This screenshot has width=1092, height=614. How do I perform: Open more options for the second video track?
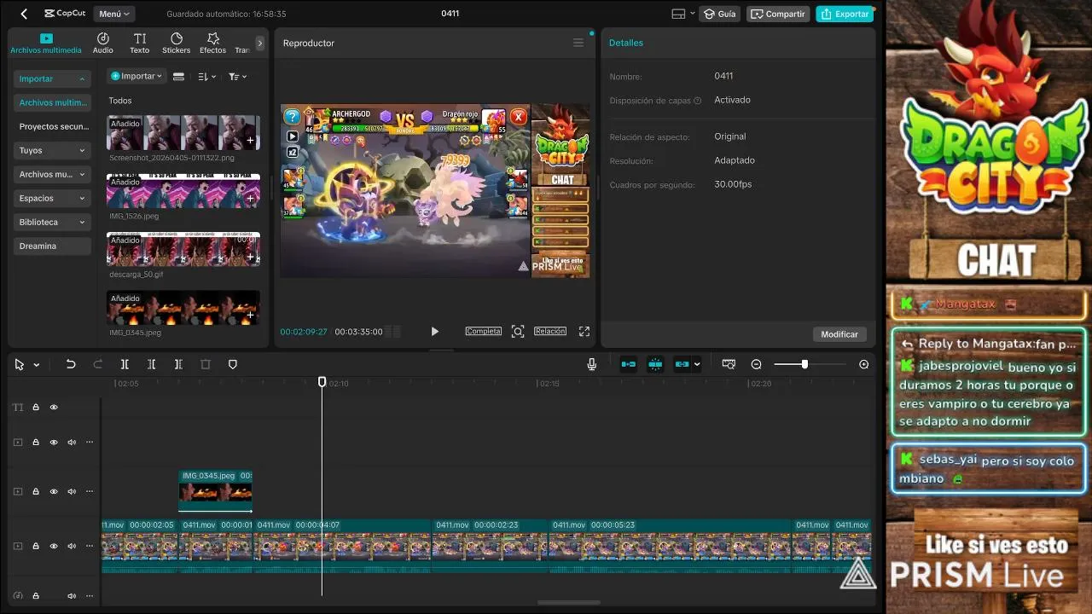point(90,491)
